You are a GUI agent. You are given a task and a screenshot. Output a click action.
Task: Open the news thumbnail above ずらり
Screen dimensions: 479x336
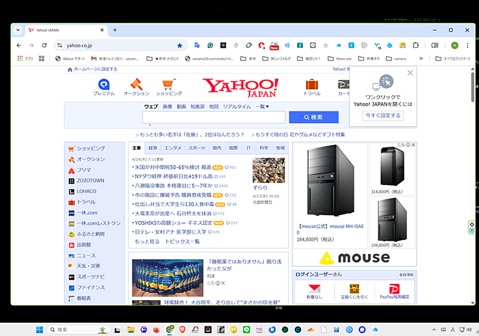point(268,170)
